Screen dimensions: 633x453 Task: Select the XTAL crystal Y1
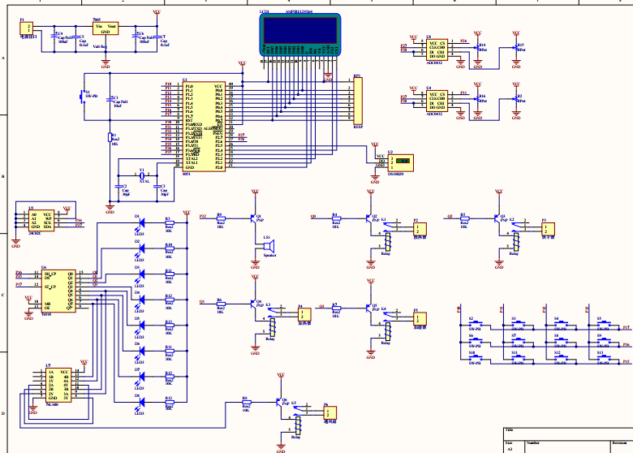[142, 175]
